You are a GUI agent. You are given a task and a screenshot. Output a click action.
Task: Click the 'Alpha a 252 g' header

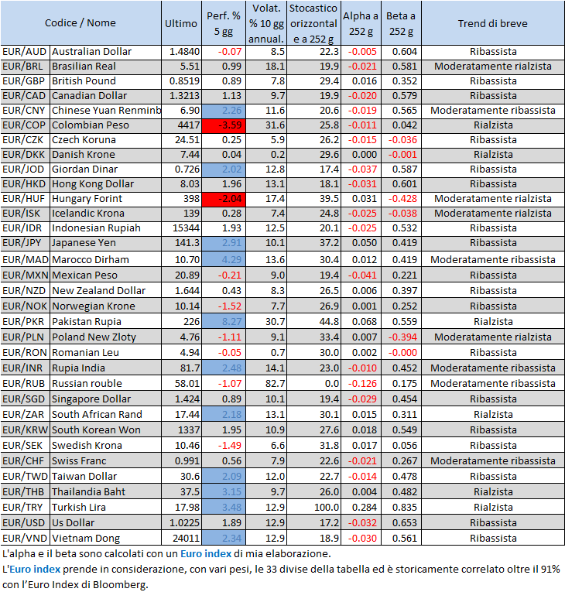pyautogui.click(x=361, y=23)
